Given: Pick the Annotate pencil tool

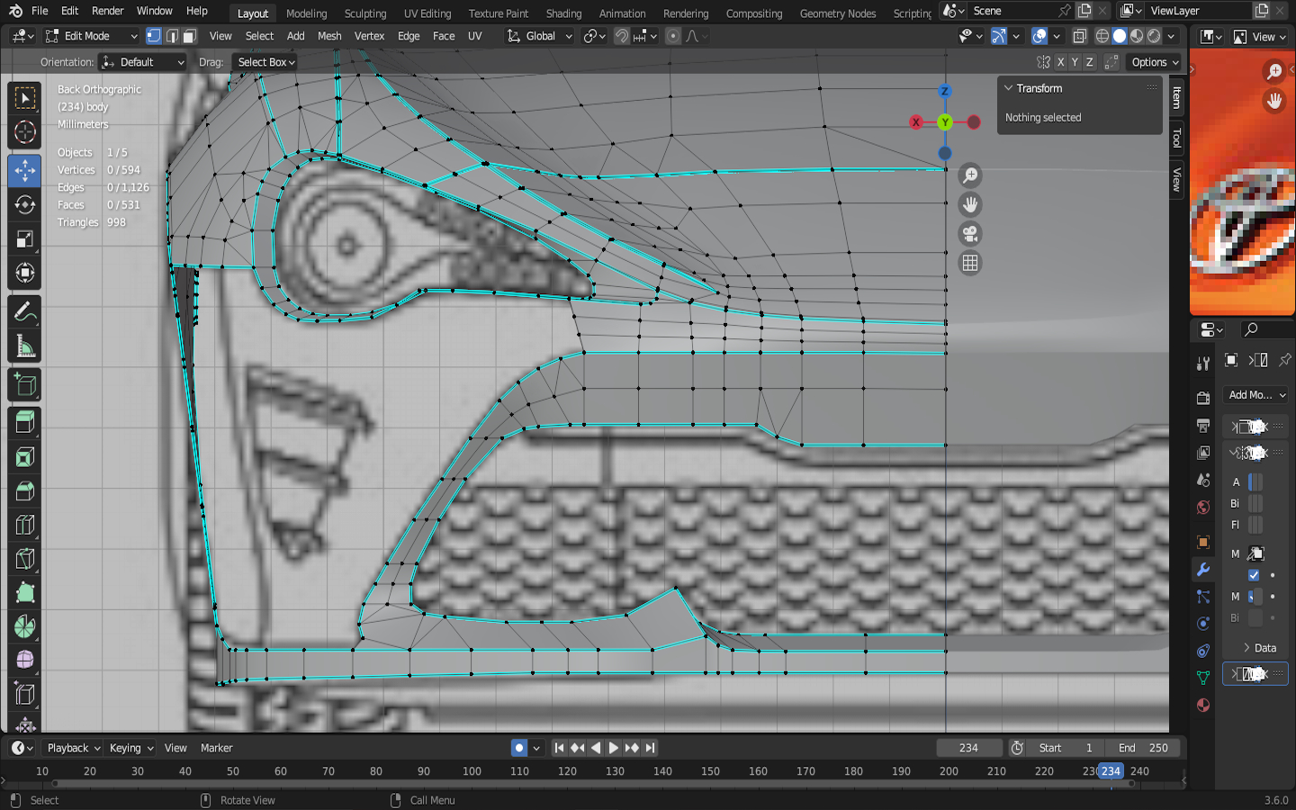Looking at the screenshot, I should point(25,312).
